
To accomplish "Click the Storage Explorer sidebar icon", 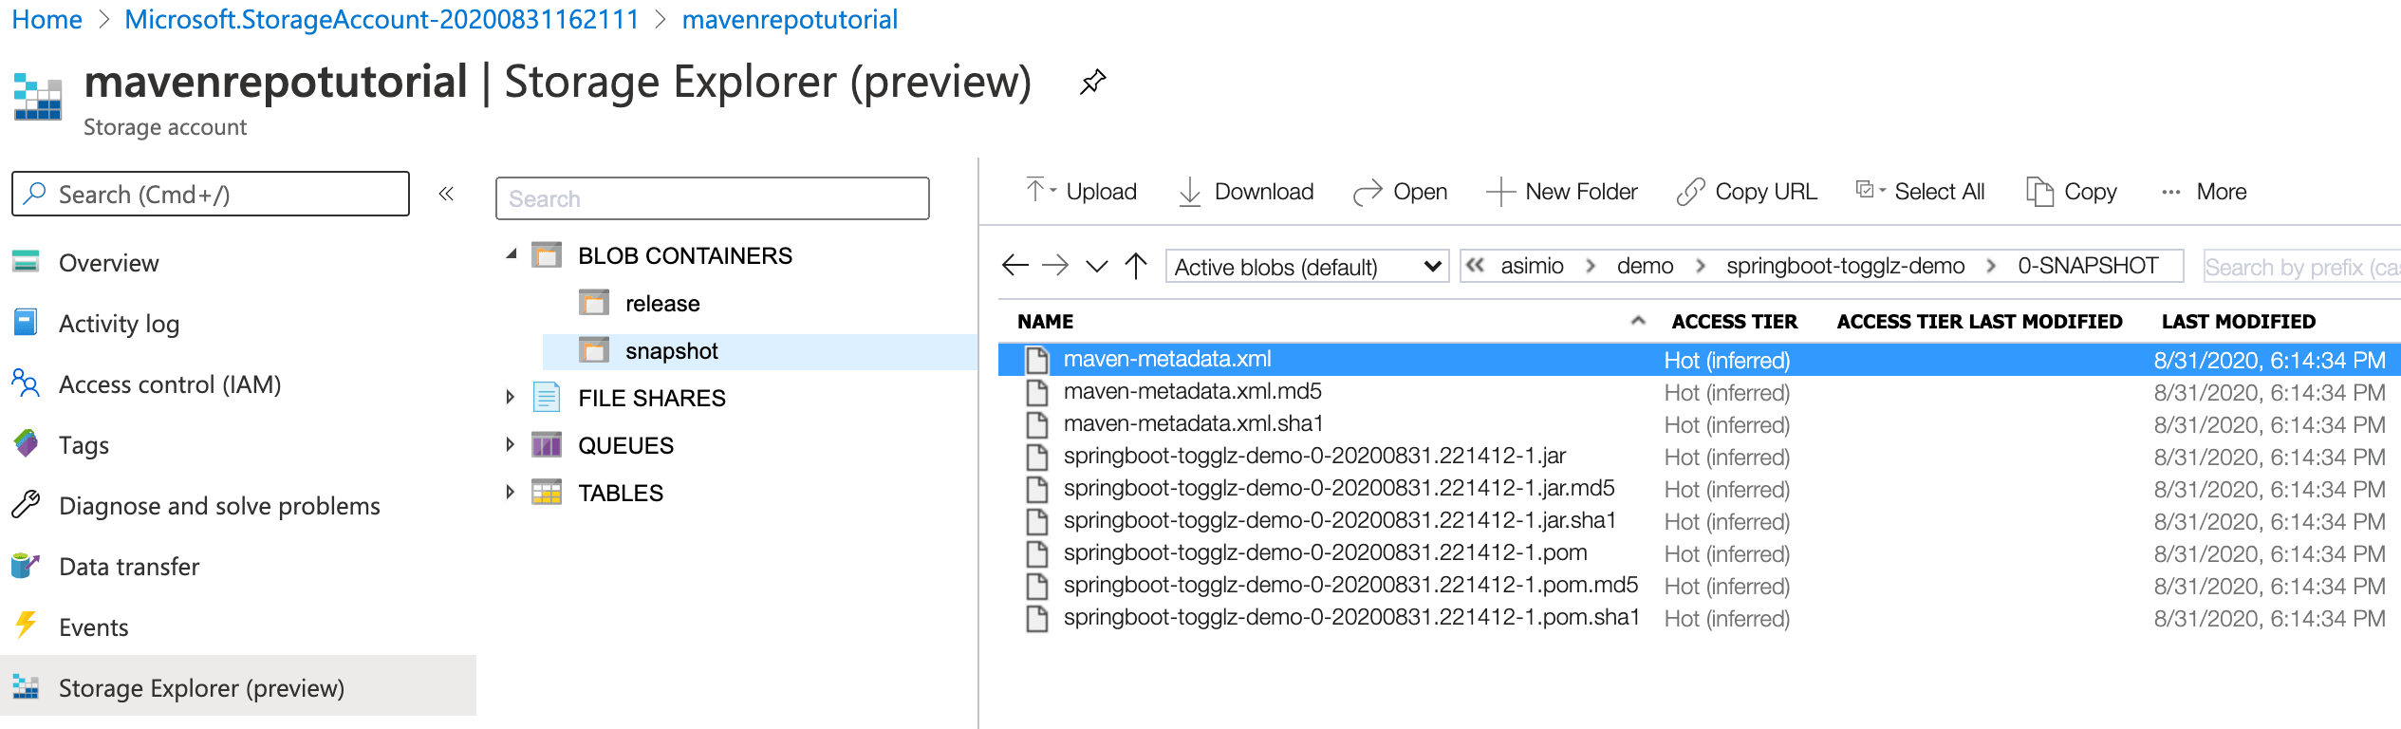I will [26, 687].
